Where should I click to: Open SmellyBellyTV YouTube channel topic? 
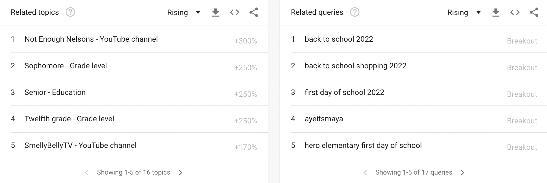coord(80,146)
